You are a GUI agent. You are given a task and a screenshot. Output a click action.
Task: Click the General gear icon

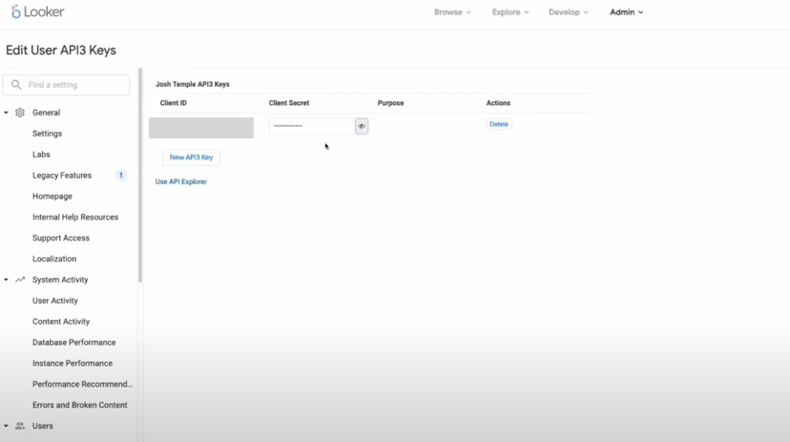[20, 113]
